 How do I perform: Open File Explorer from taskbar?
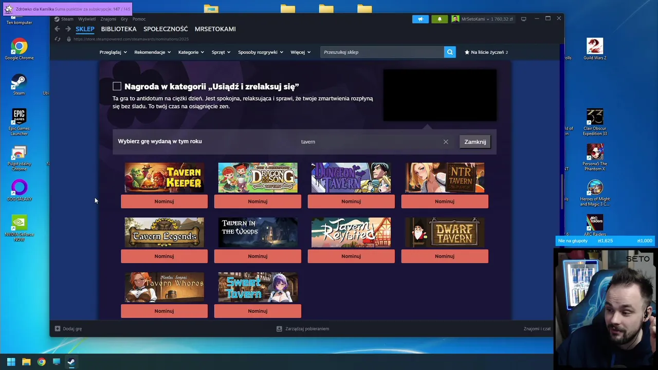(26, 362)
